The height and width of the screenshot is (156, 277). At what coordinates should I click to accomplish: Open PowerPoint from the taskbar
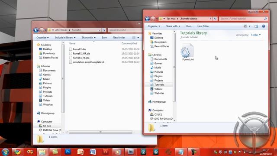click(81, 152)
